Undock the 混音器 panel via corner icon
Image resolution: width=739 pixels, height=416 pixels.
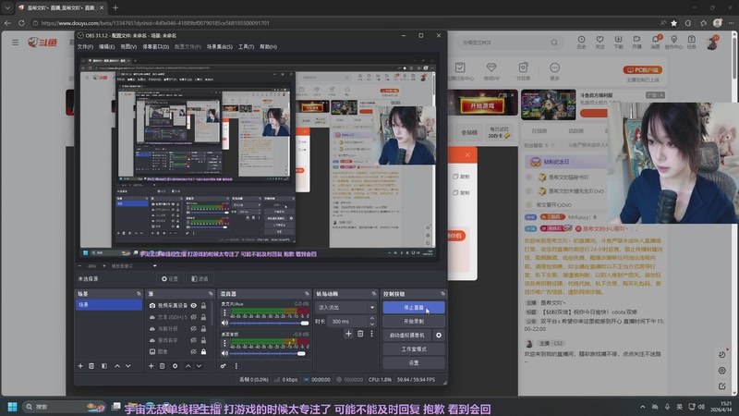tap(307, 294)
